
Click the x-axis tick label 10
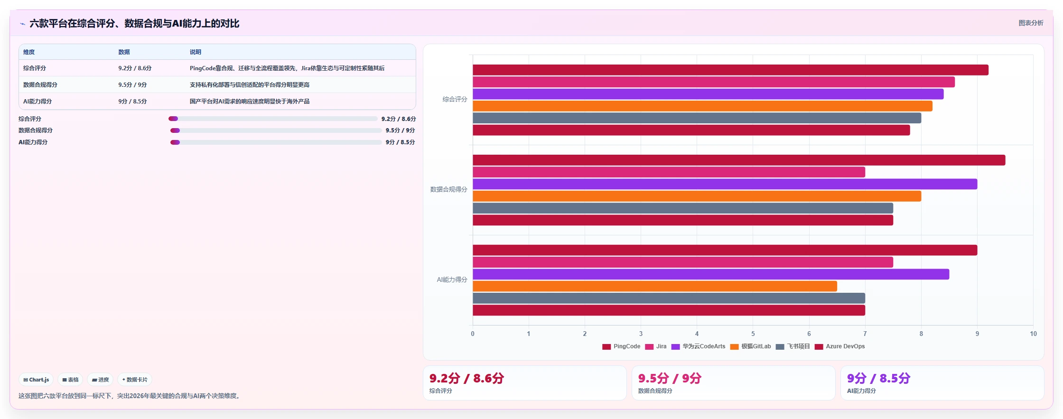tap(1033, 334)
